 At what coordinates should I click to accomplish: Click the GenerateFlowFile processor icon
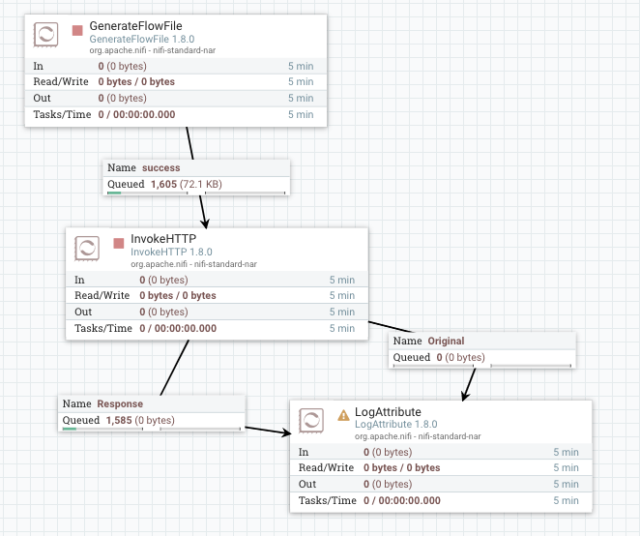[45, 36]
